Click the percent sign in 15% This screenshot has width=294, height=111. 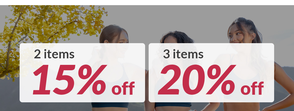point(92,80)
